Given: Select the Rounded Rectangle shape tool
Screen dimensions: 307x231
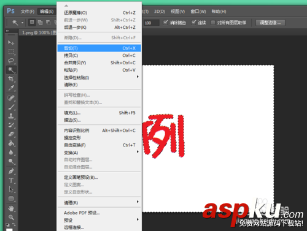Looking at the screenshot, I should pos(11,199).
